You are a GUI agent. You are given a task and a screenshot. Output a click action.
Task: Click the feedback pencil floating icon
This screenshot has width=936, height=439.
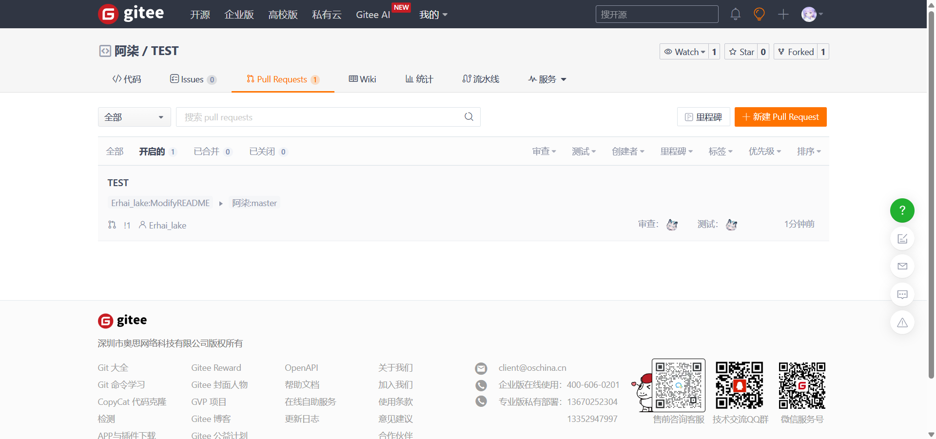pyautogui.click(x=902, y=239)
